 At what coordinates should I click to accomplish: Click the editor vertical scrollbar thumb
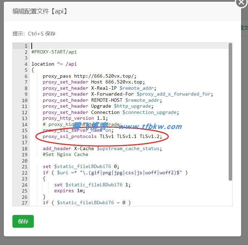tap(230, 112)
